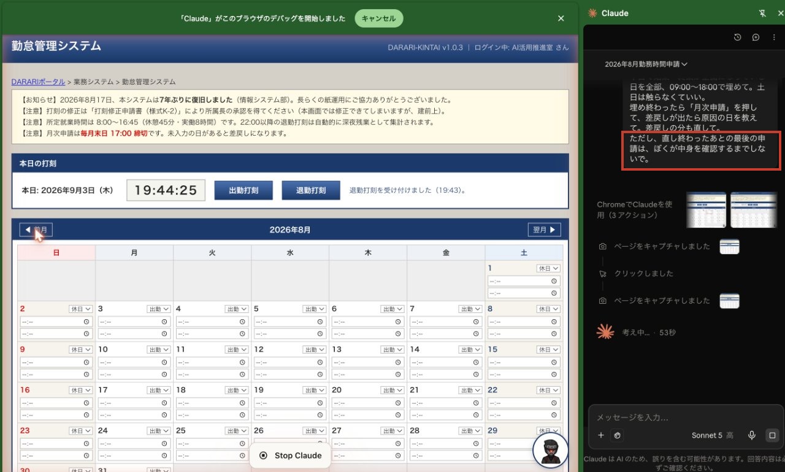Image resolution: width=785 pixels, height=472 pixels.
Task: Click the plus attach icon in message box
Action: pyautogui.click(x=601, y=435)
